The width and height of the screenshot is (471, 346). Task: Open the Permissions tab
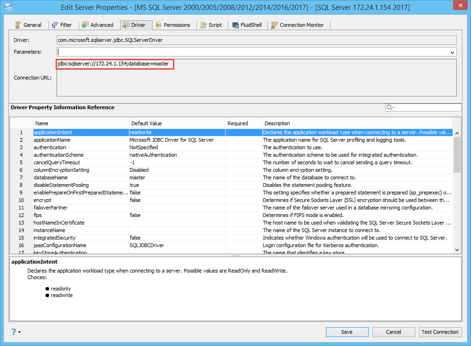[x=173, y=25]
